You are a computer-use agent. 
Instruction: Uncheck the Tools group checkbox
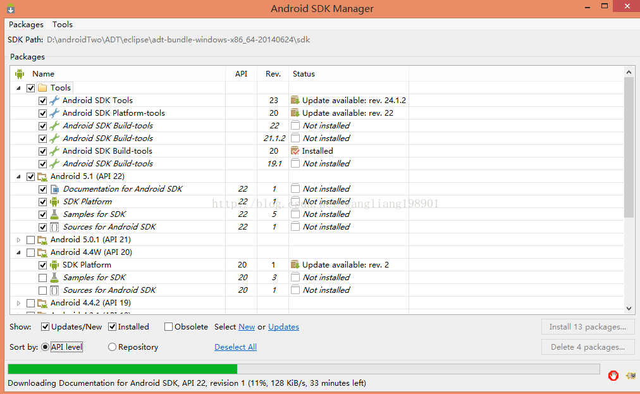(30, 88)
